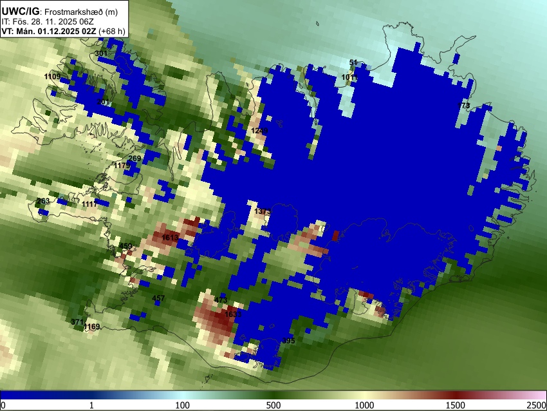Click the map value "173"
Image resolution: width=547 pixels, height=411 pixels.
tap(464, 106)
